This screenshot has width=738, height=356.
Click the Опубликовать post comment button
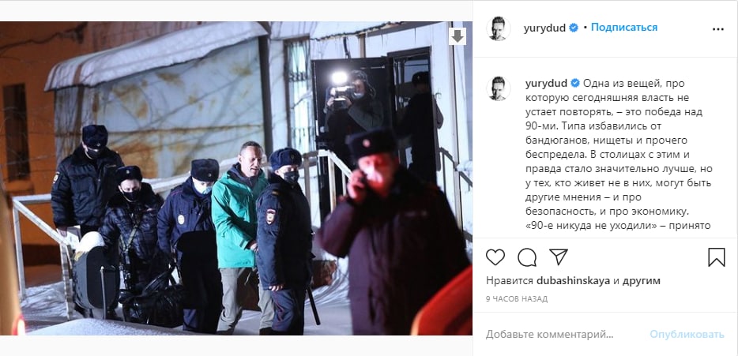point(687,335)
